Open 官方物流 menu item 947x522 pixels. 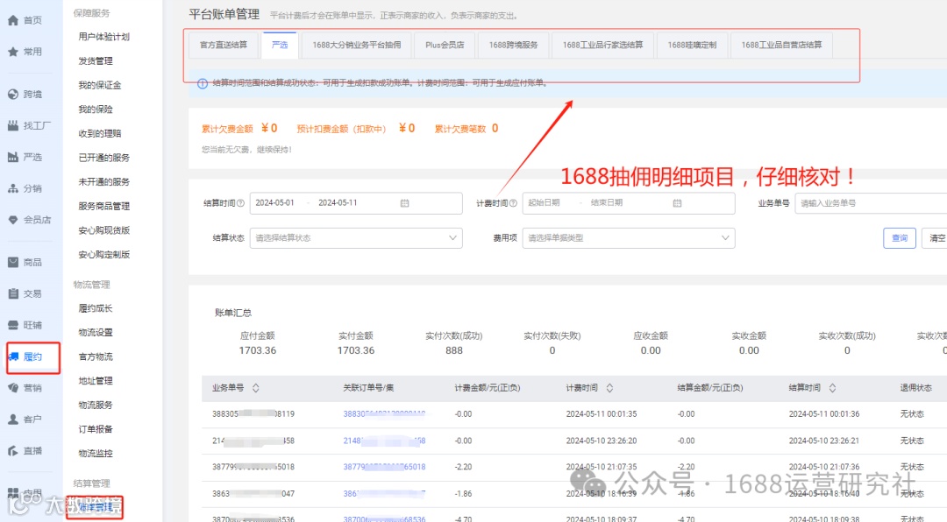pos(96,356)
